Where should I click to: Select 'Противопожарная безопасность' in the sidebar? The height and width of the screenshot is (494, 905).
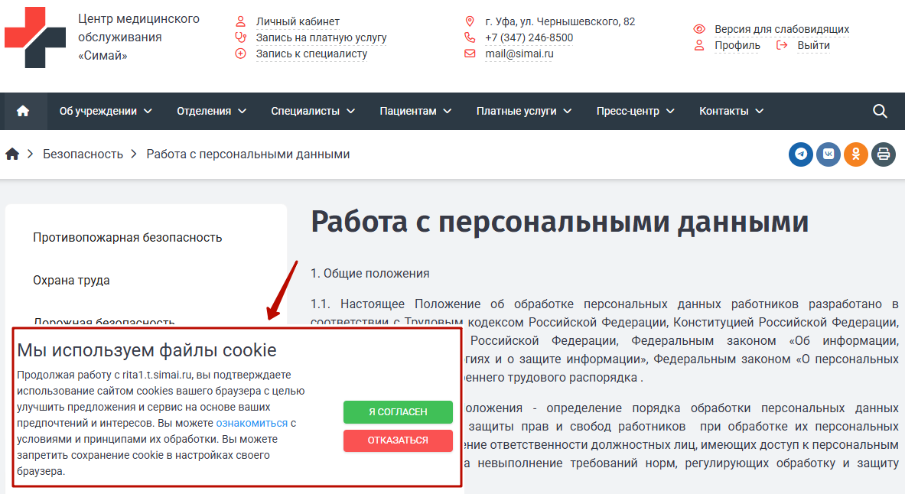pos(127,238)
